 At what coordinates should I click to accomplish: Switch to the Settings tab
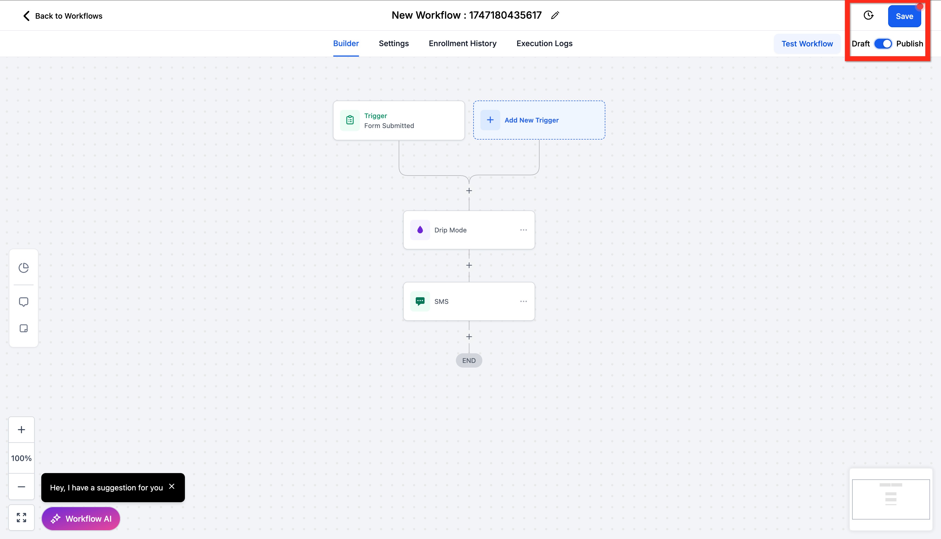(x=393, y=44)
